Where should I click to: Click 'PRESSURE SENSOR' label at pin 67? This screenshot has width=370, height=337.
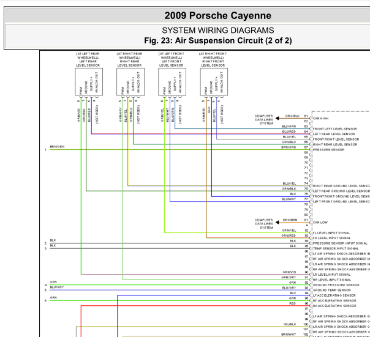[x=328, y=150]
